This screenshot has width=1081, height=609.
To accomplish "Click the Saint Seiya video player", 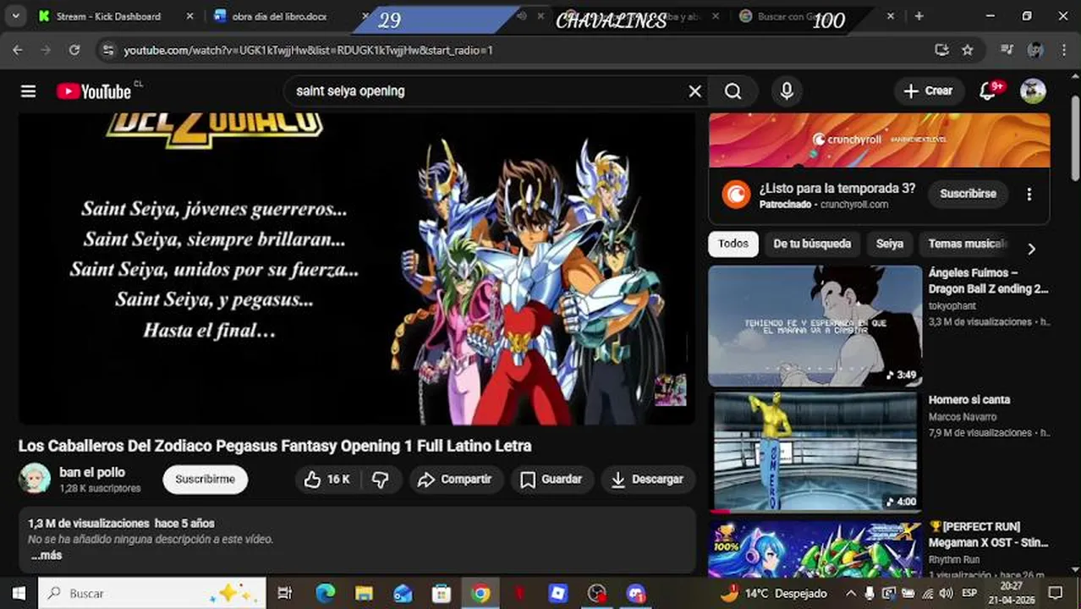I will [357, 269].
